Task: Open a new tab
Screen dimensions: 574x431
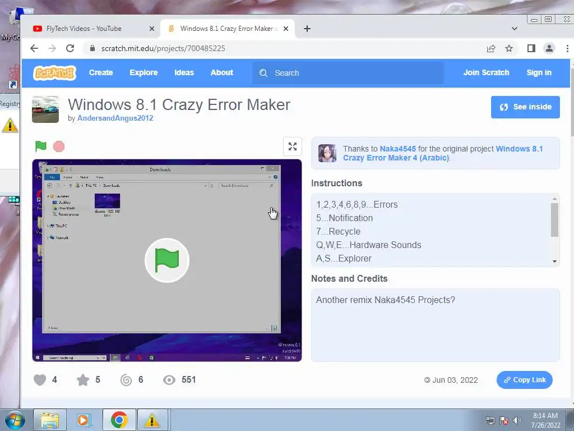Action: 307,29
